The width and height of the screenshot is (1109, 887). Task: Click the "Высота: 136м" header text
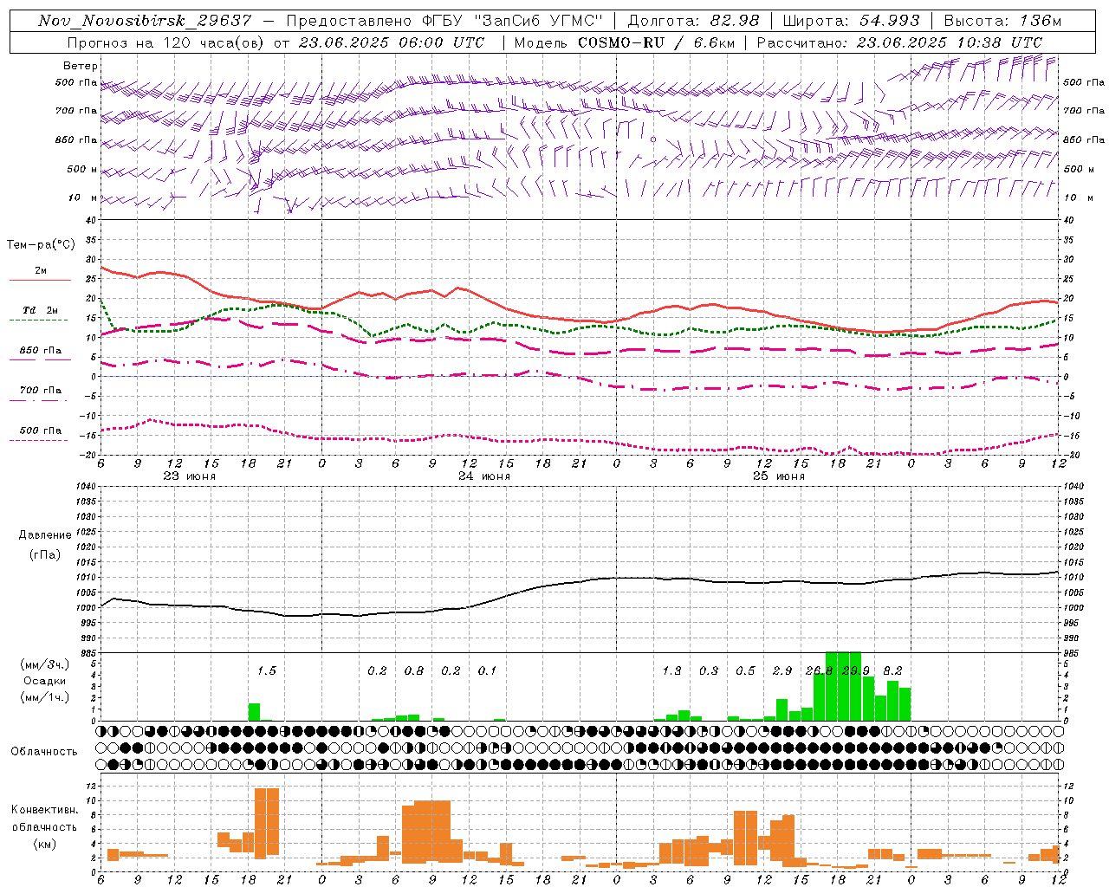[1002, 21]
